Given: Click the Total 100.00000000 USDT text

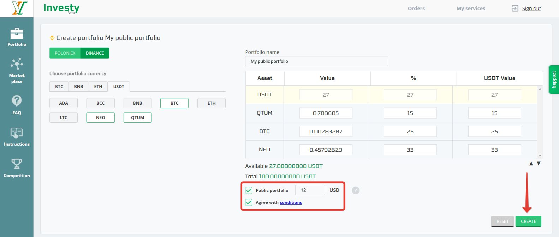Looking at the screenshot, I should pyautogui.click(x=280, y=176).
